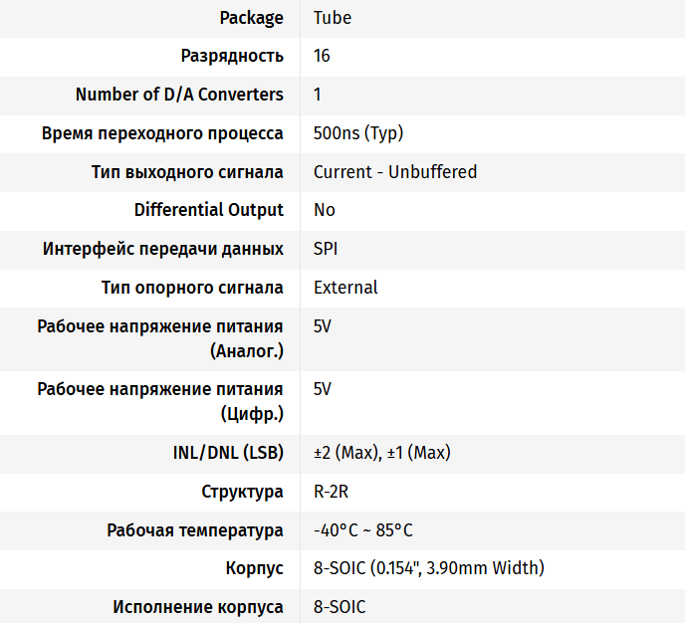The width and height of the screenshot is (685, 623).
Task: Click the Рабочее напряжение питания (Цифр.) label
Action: click(160, 401)
